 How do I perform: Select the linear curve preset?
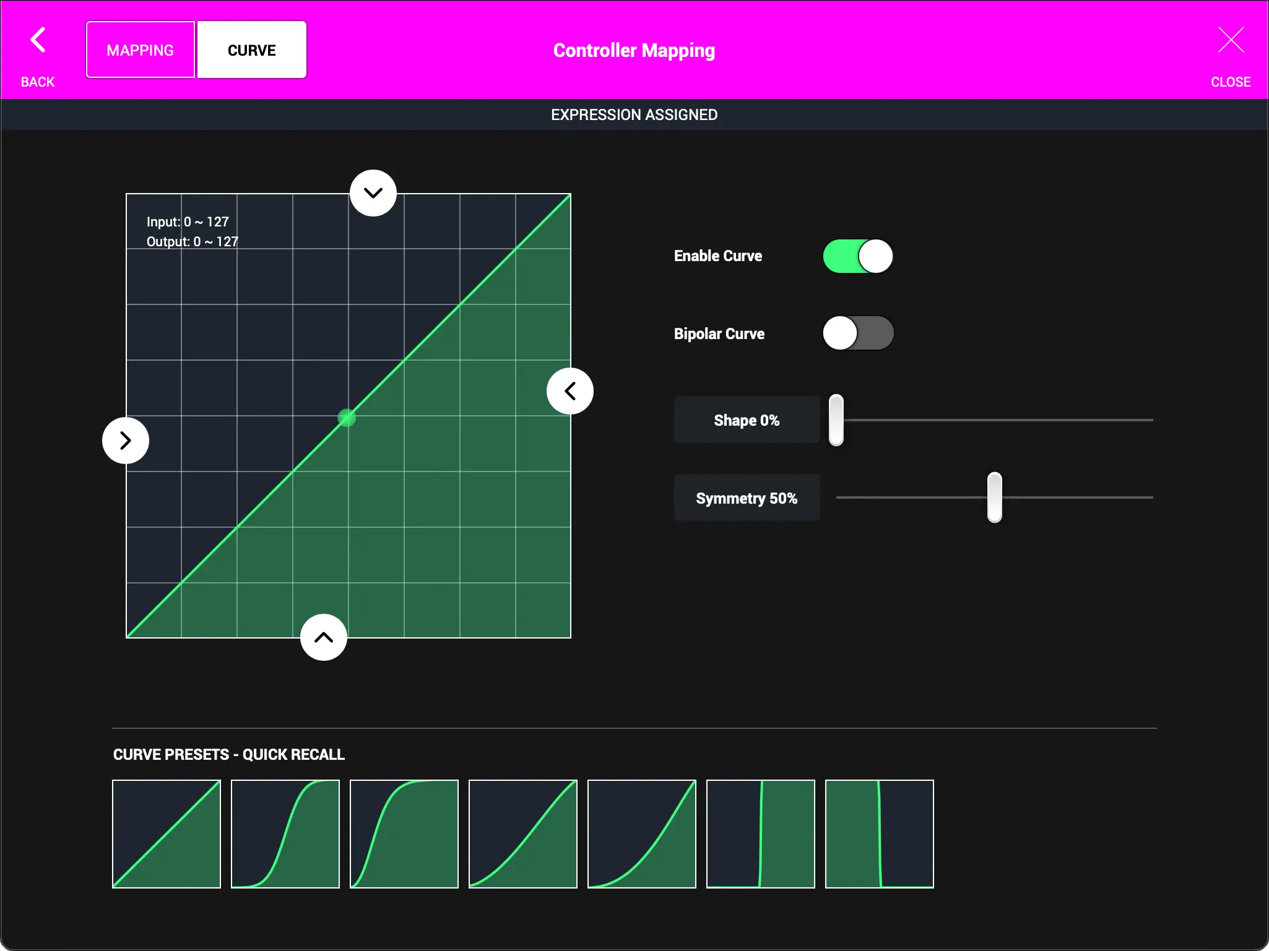166,834
